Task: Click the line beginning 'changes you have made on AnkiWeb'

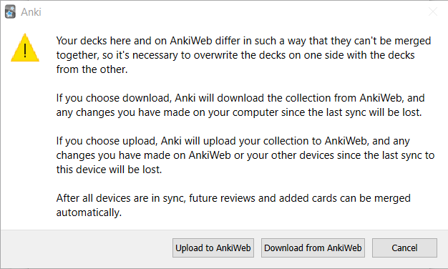Action: [x=245, y=155]
